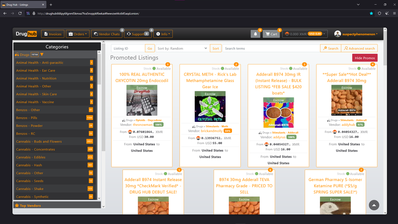The height and width of the screenshot is (224, 398).
Task: Click the Categories panel header
Action: tap(57, 47)
